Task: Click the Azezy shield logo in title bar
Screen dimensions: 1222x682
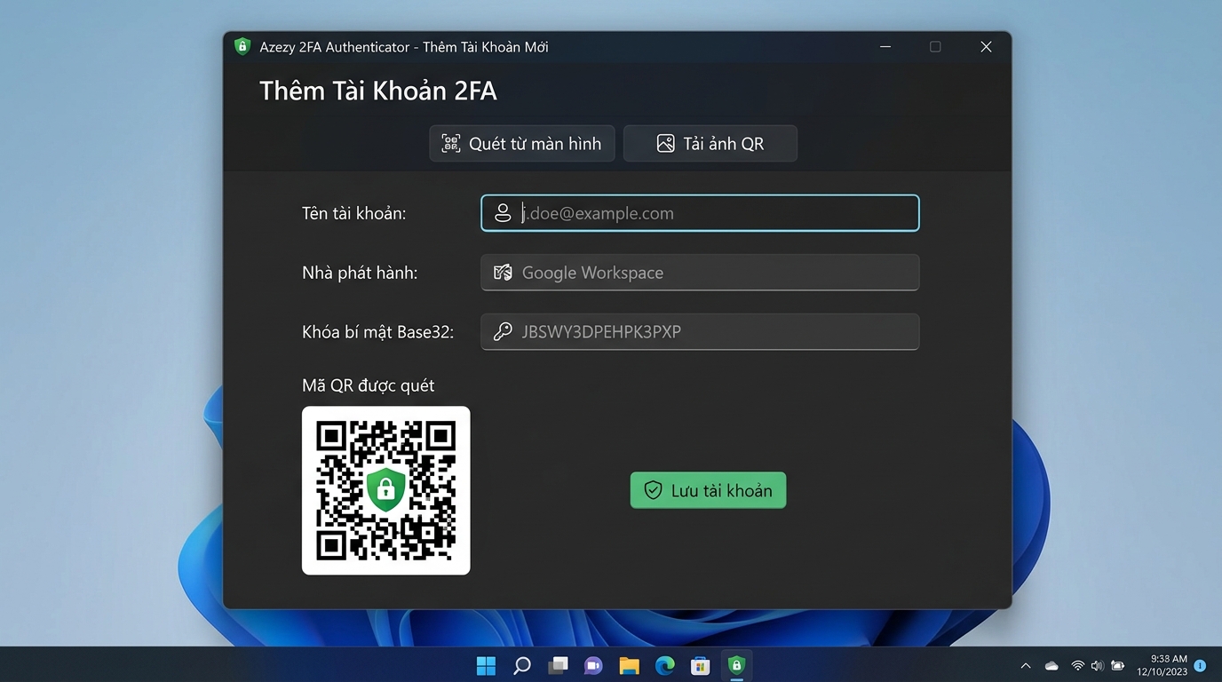Action: pos(242,47)
